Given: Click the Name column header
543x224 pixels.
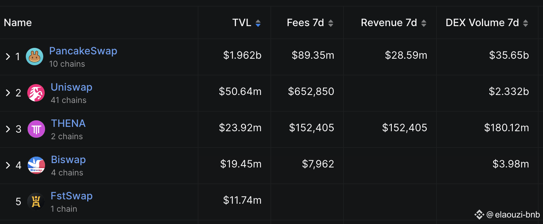Looking at the screenshot, I should coord(18,22).
